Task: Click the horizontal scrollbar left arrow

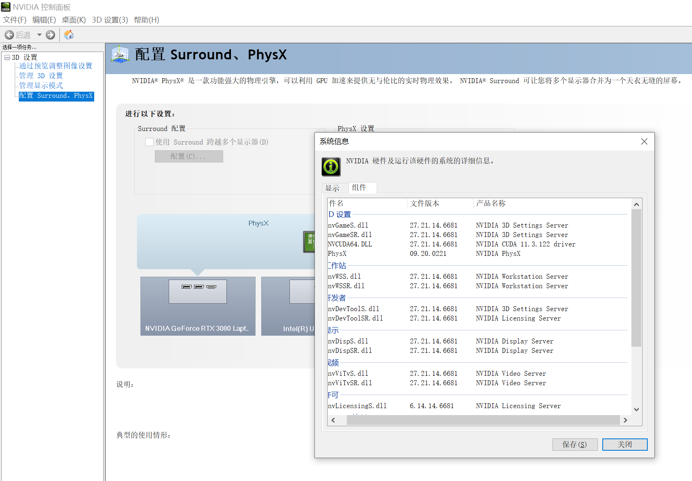Action: pos(333,420)
